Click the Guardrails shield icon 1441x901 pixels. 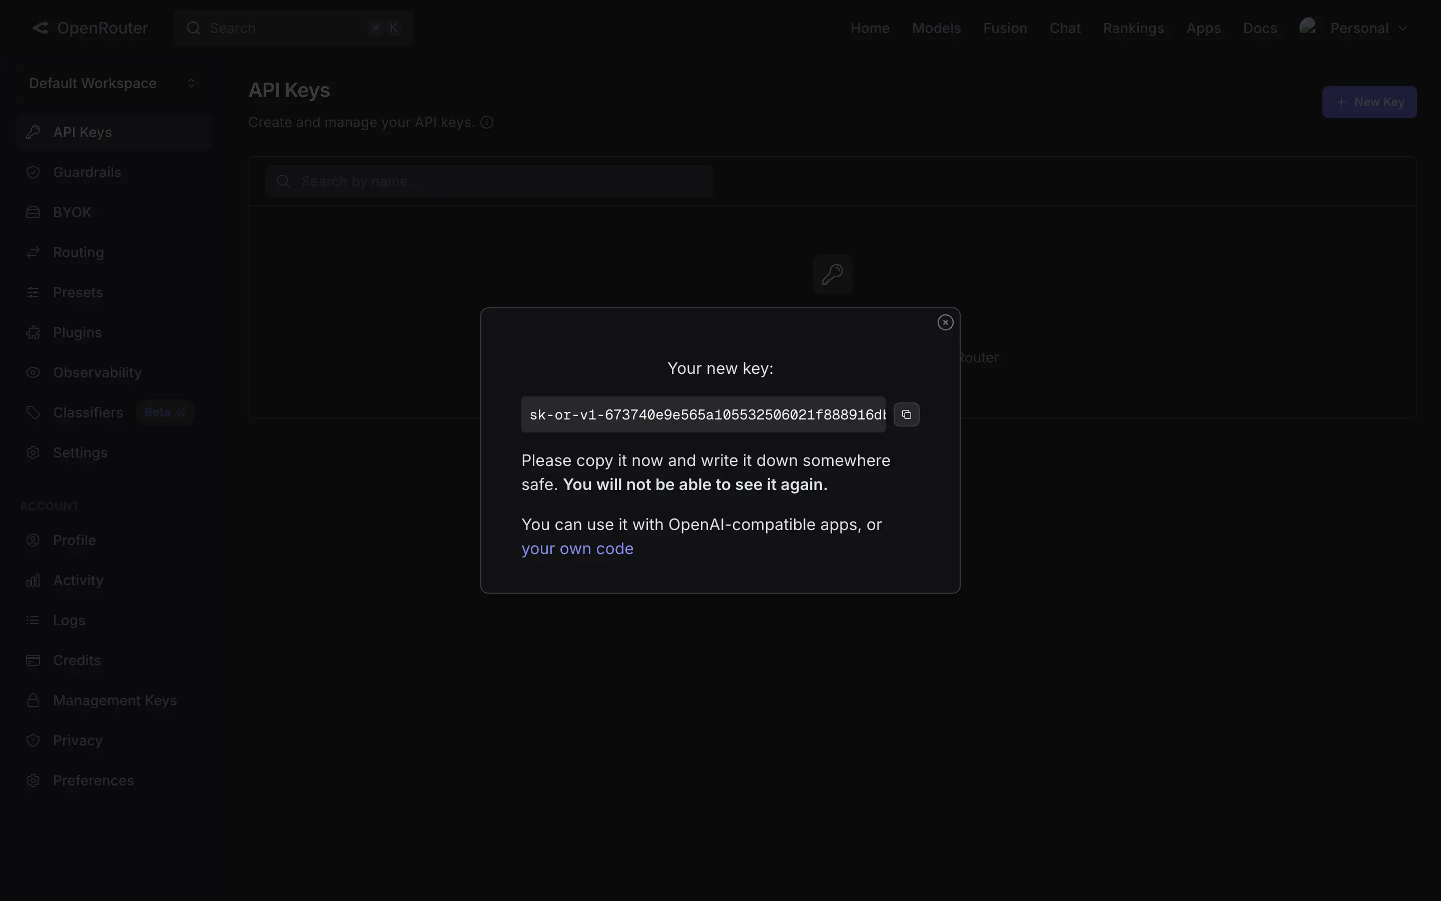tap(34, 172)
